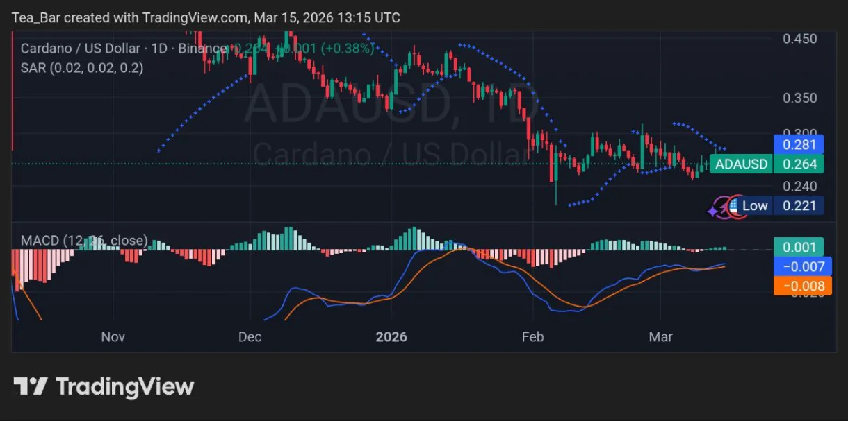
Task: Click the blue countdown label showing 0.281
Action: (799, 144)
